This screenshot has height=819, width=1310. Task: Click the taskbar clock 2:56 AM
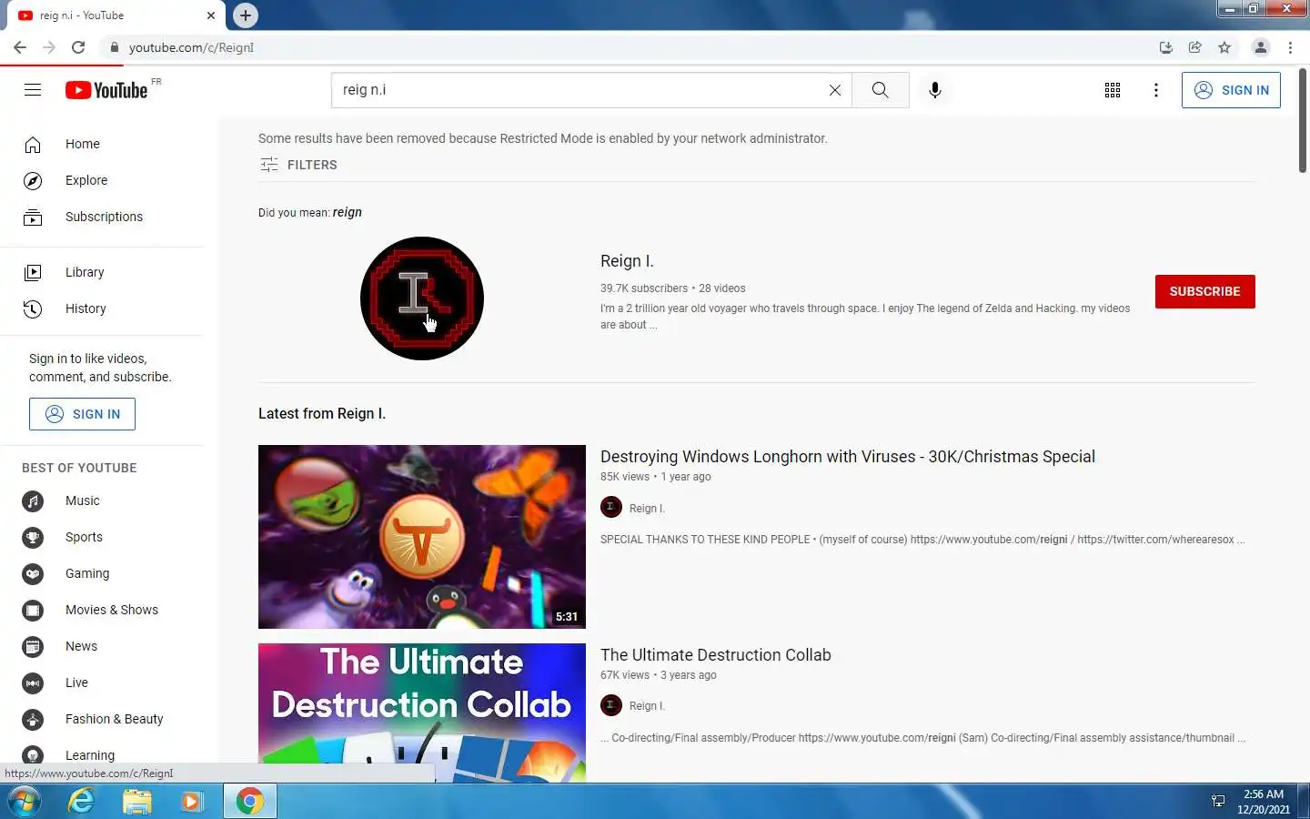pos(1263,794)
